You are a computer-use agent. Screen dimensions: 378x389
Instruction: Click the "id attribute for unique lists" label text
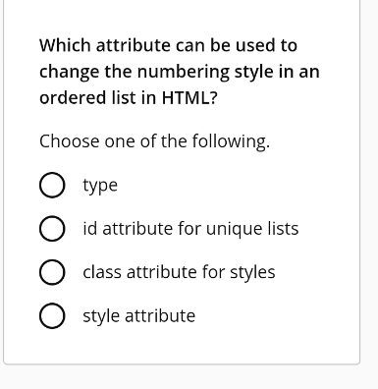(x=190, y=228)
